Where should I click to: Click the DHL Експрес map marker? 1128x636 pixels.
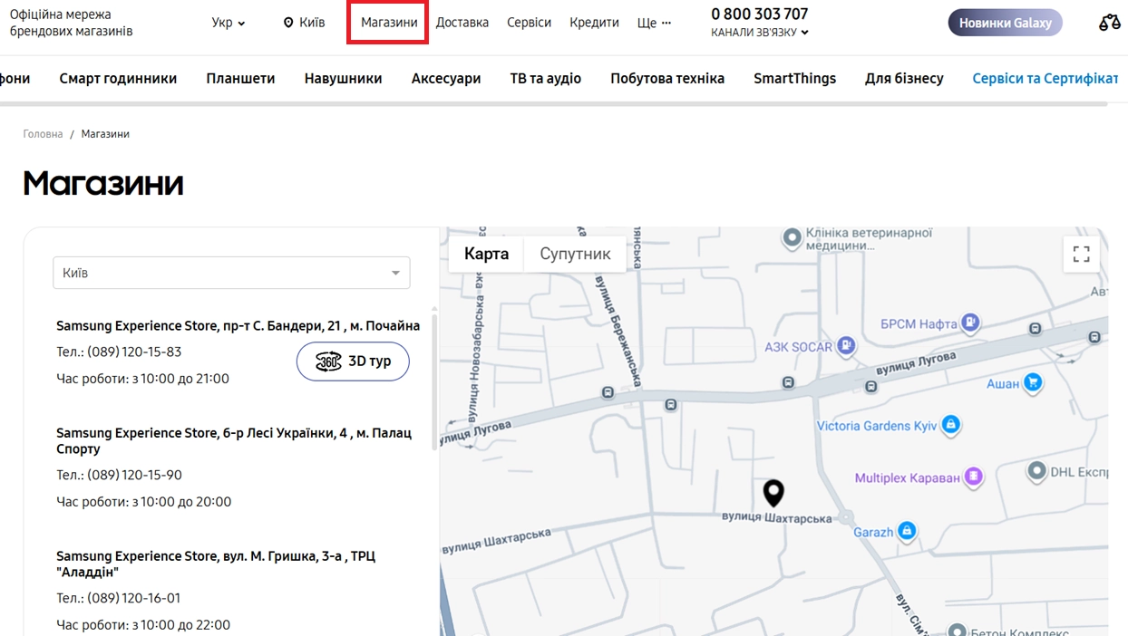click(x=1036, y=471)
